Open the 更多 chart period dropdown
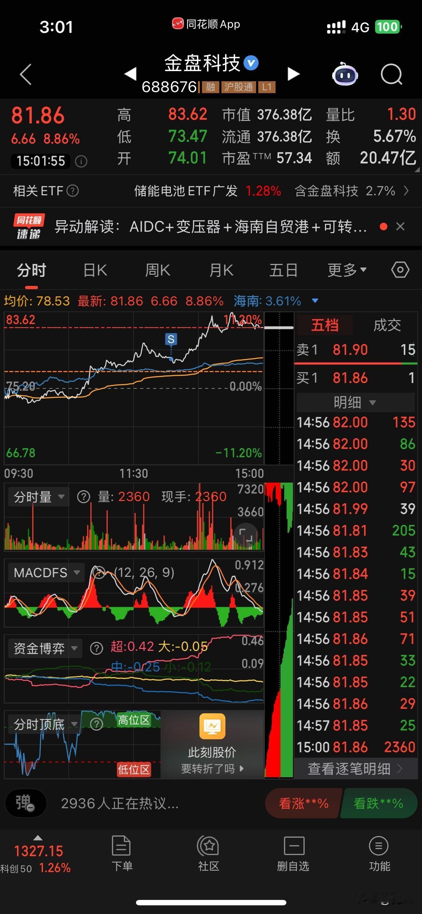422x914 pixels. (347, 270)
